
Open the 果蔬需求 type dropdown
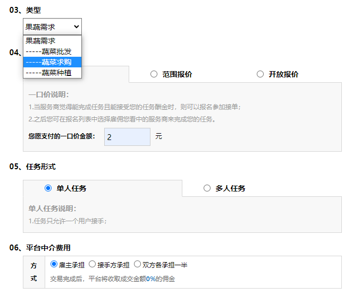coord(52,27)
